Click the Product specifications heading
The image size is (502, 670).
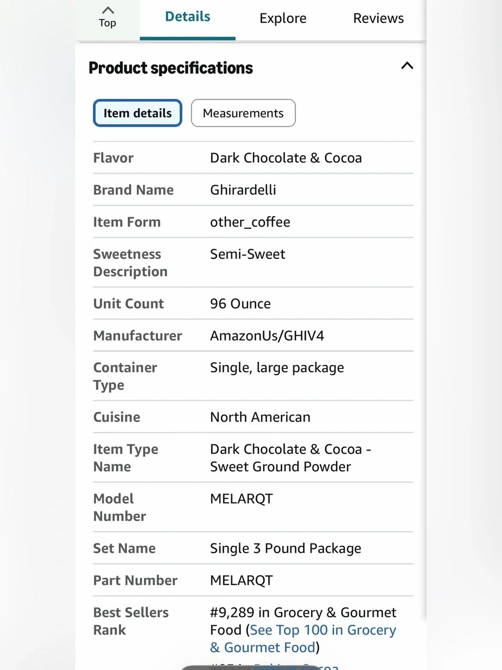[x=171, y=68]
